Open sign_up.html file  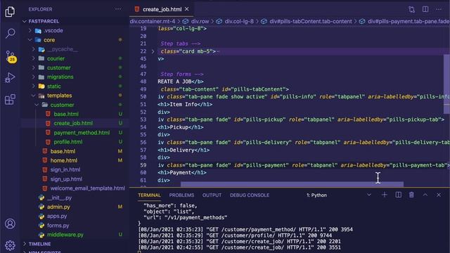(66, 179)
